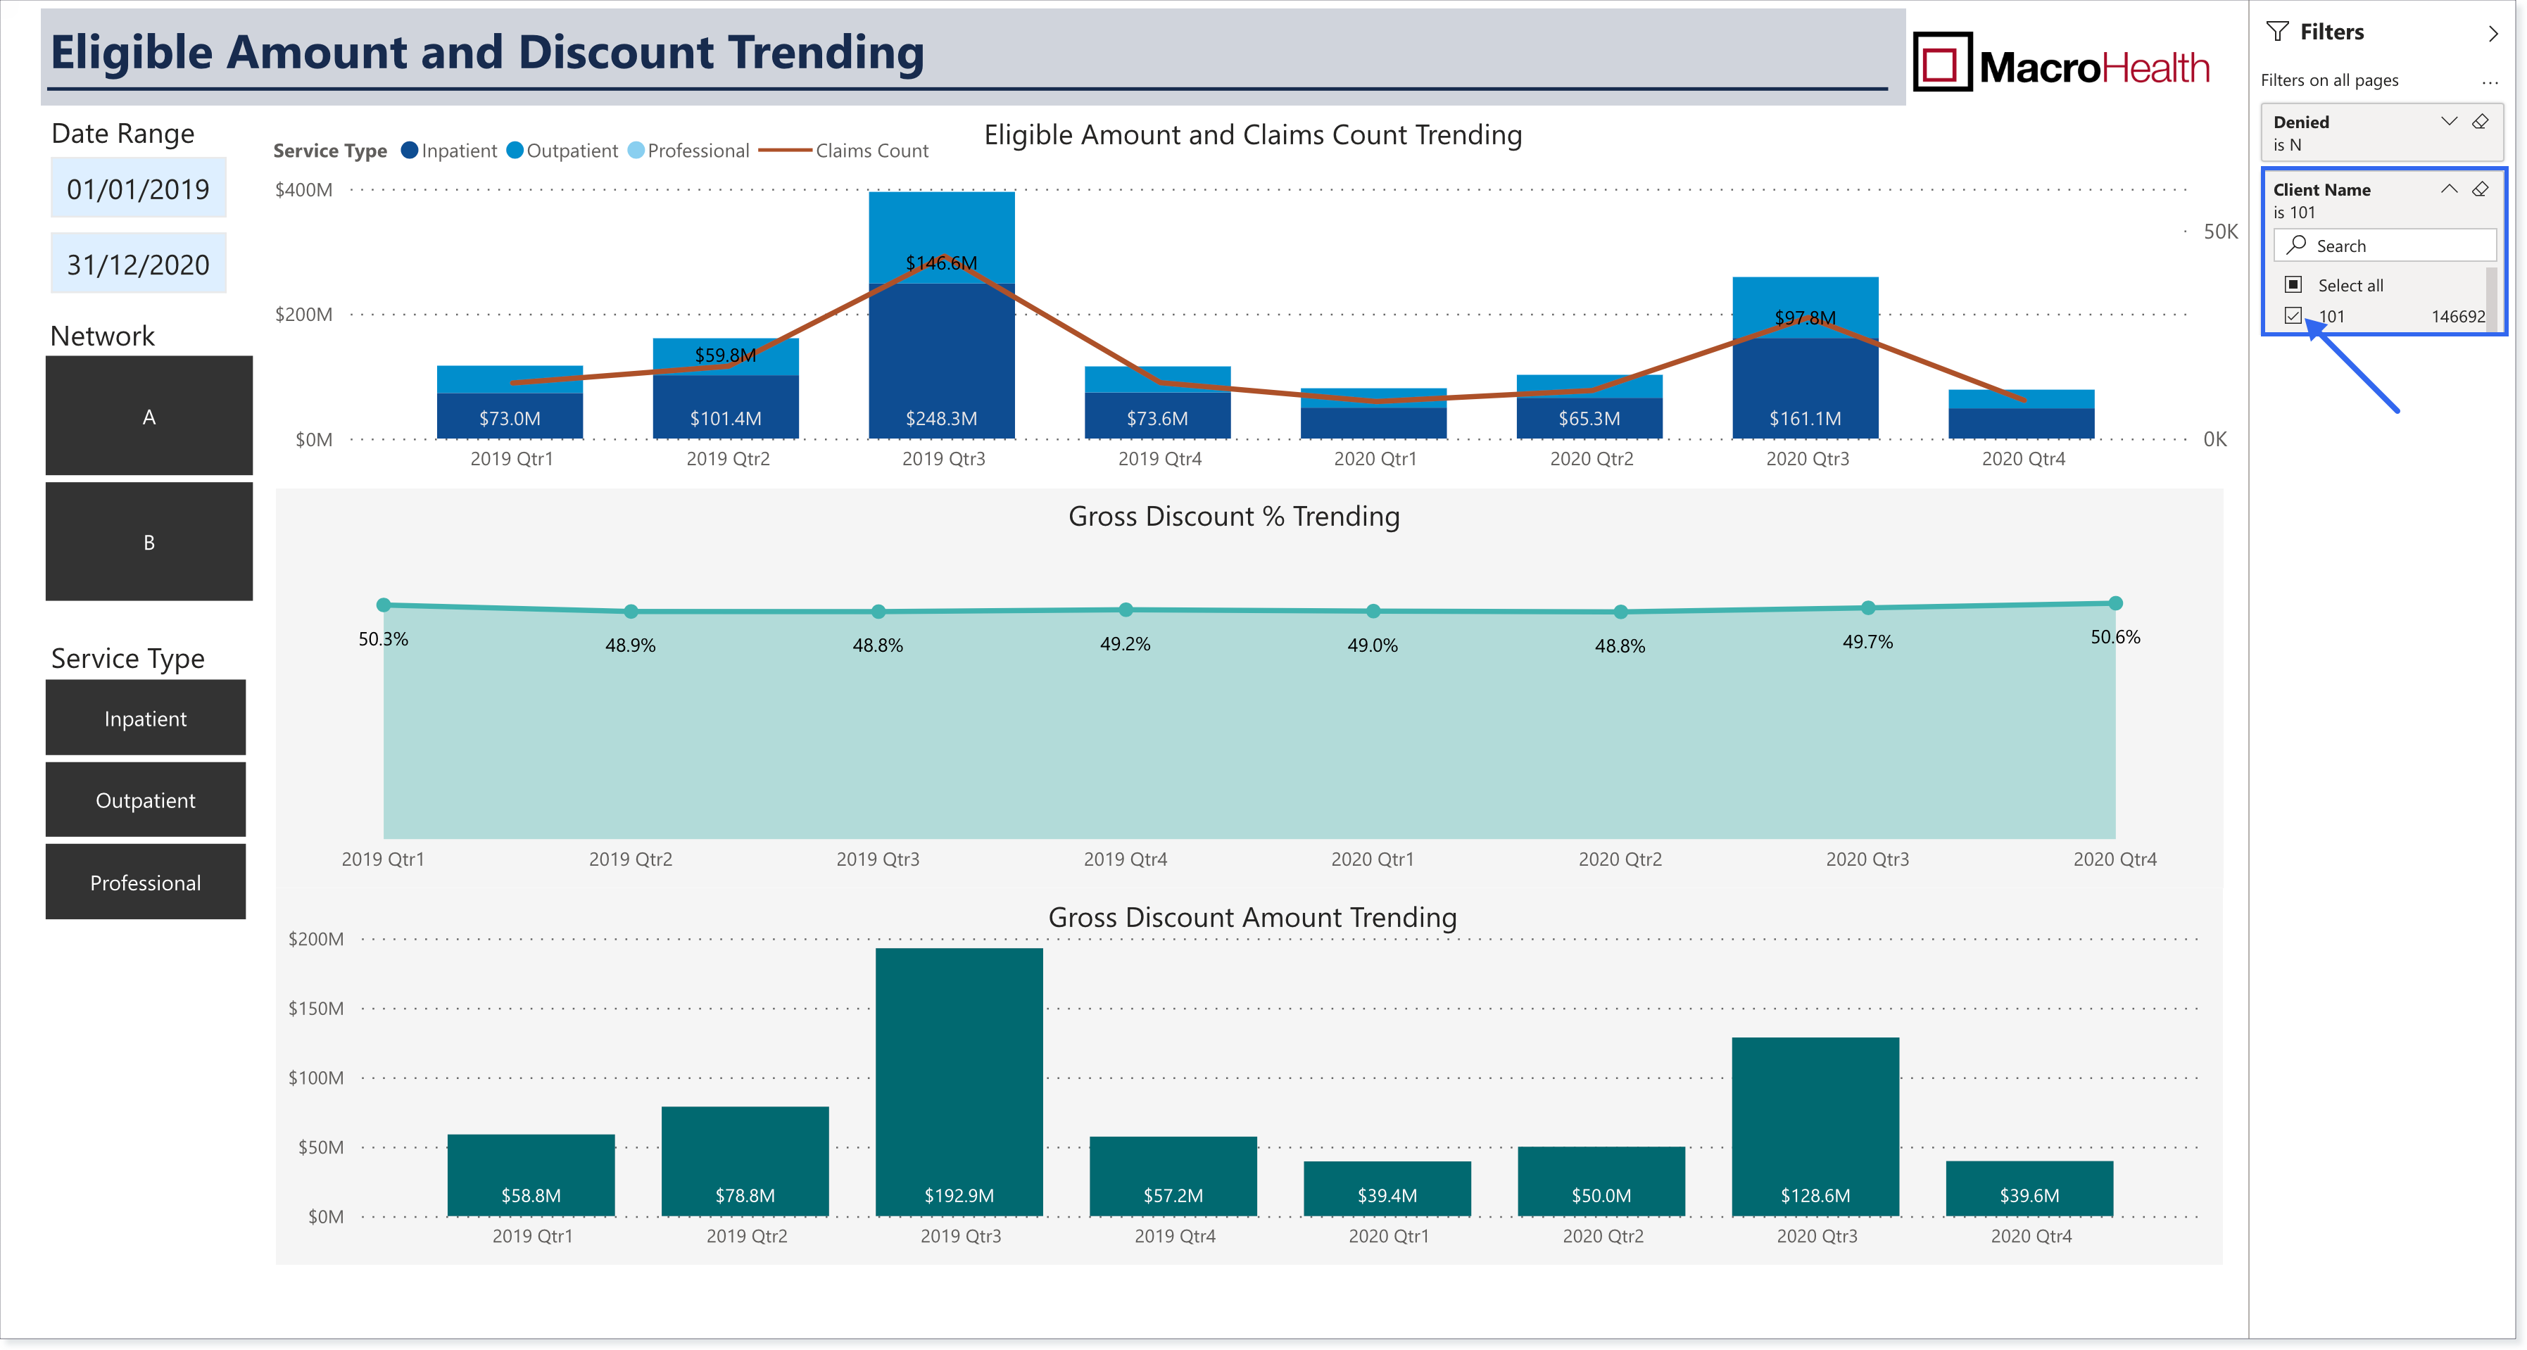Click the Outpatient legend dot

point(514,150)
